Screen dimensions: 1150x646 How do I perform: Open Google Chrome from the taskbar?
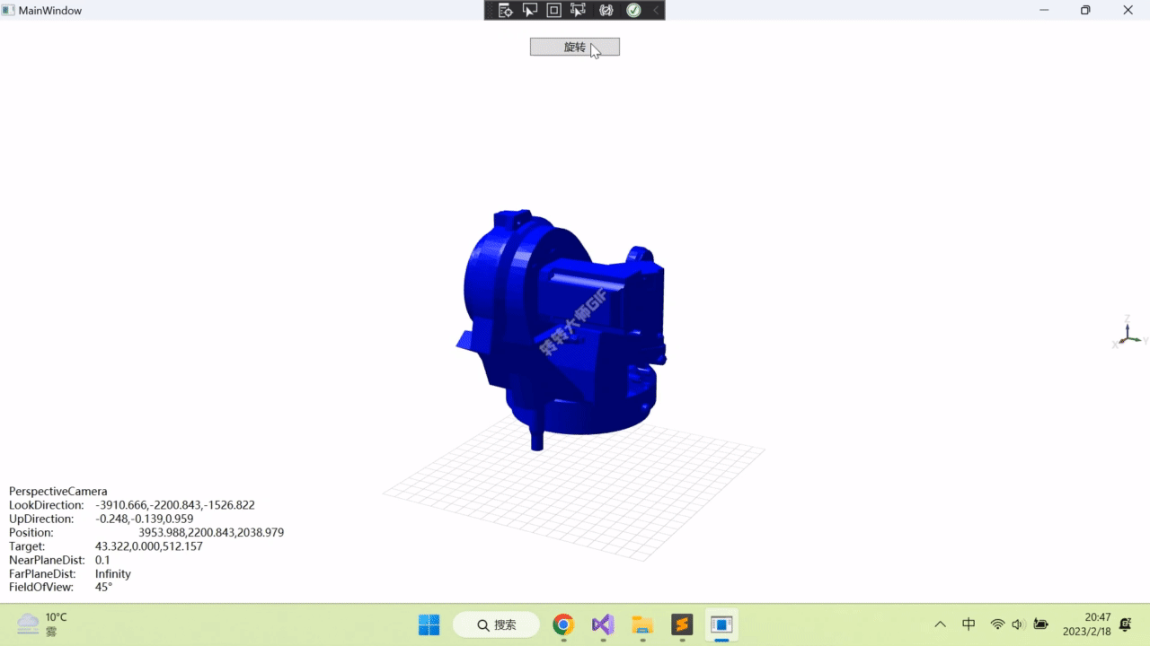(x=563, y=624)
